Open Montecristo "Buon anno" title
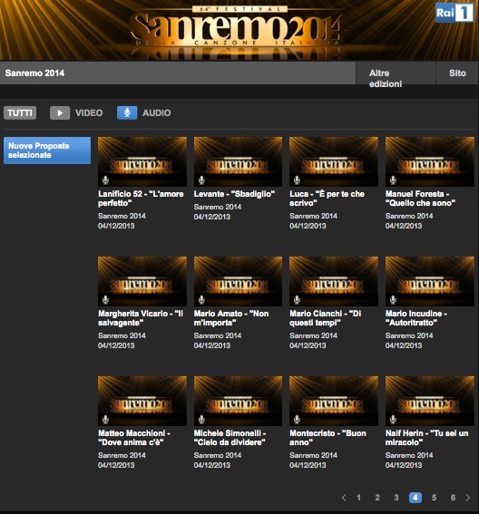This screenshot has width=479, height=514. [x=327, y=438]
